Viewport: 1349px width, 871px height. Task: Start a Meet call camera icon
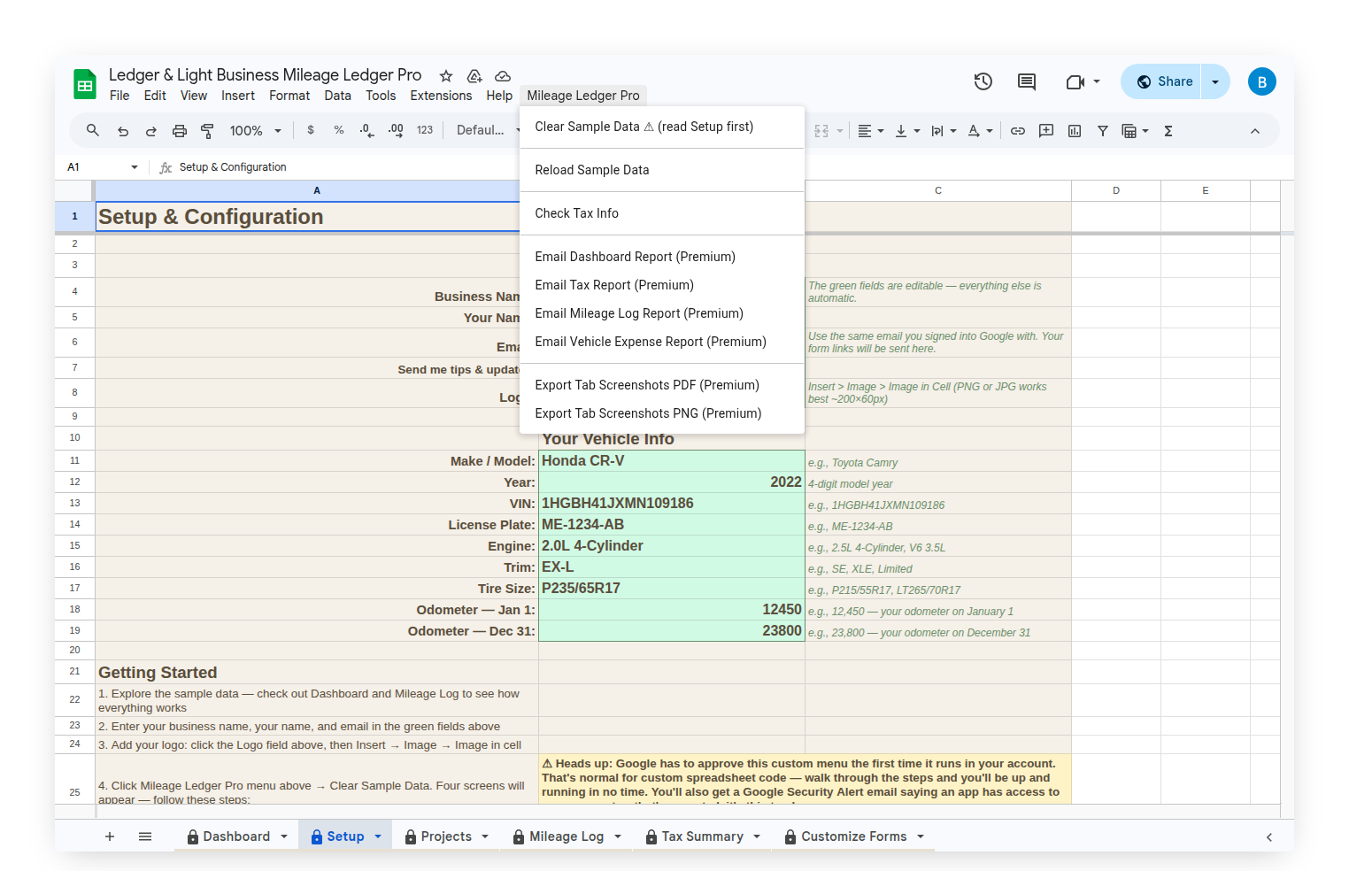tap(1075, 81)
